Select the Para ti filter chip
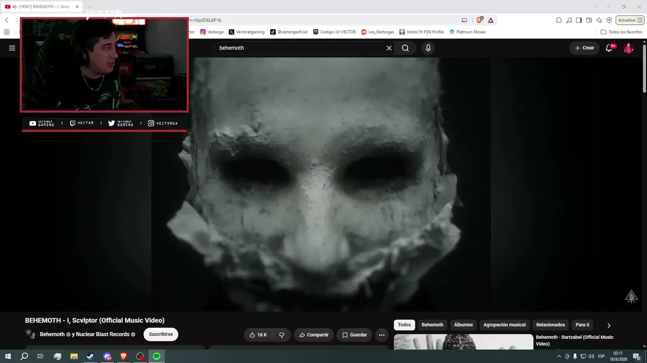The width and height of the screenshot is (647, 363). pos(582,325)
